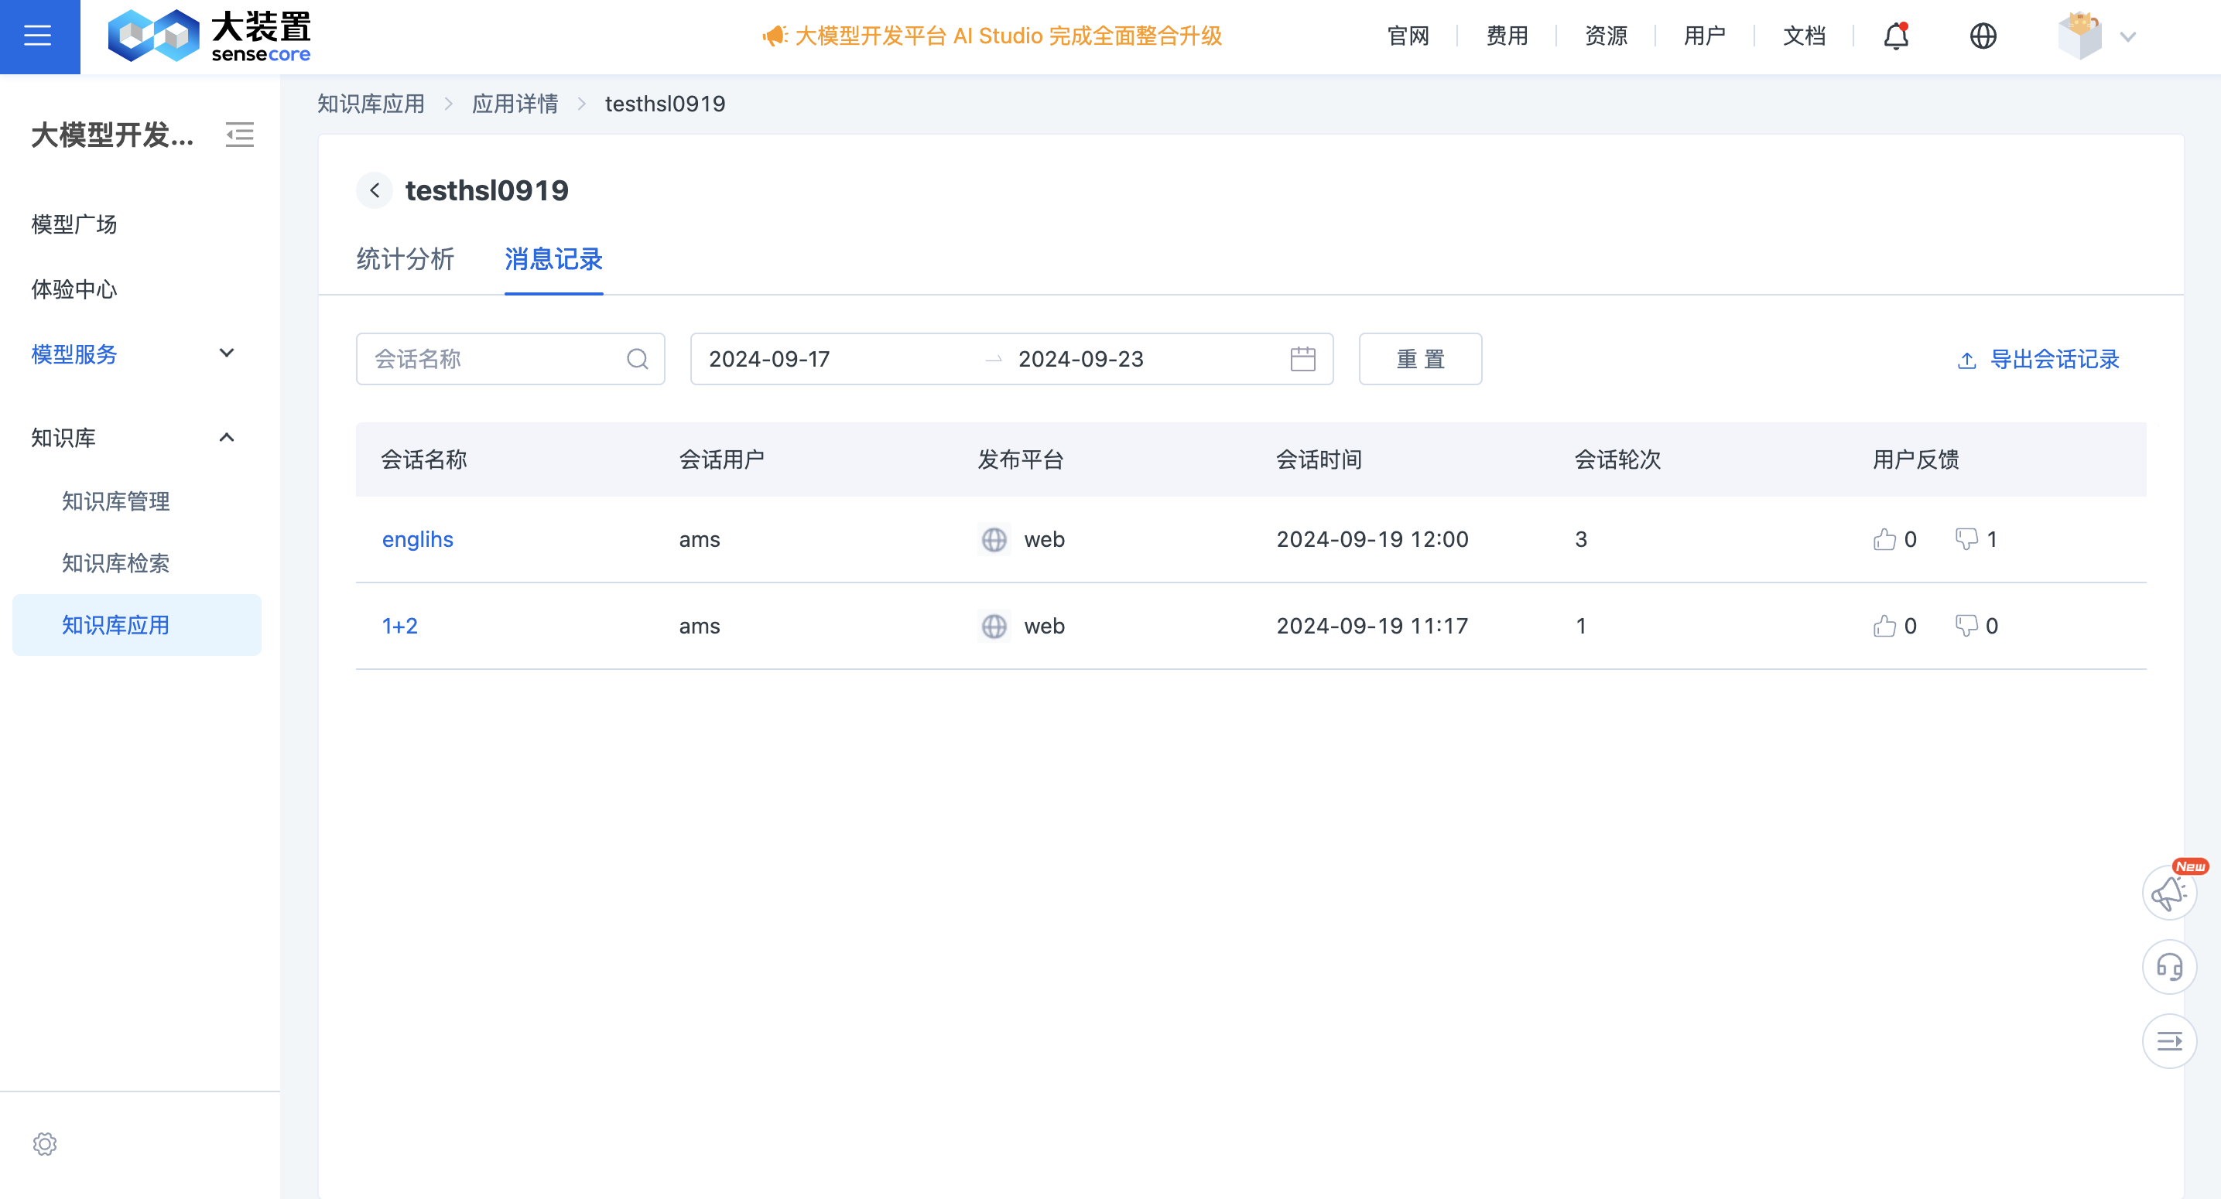Click the 1+2 session link
This screenshot has width=2221, height=1199.
pos(402,626)
